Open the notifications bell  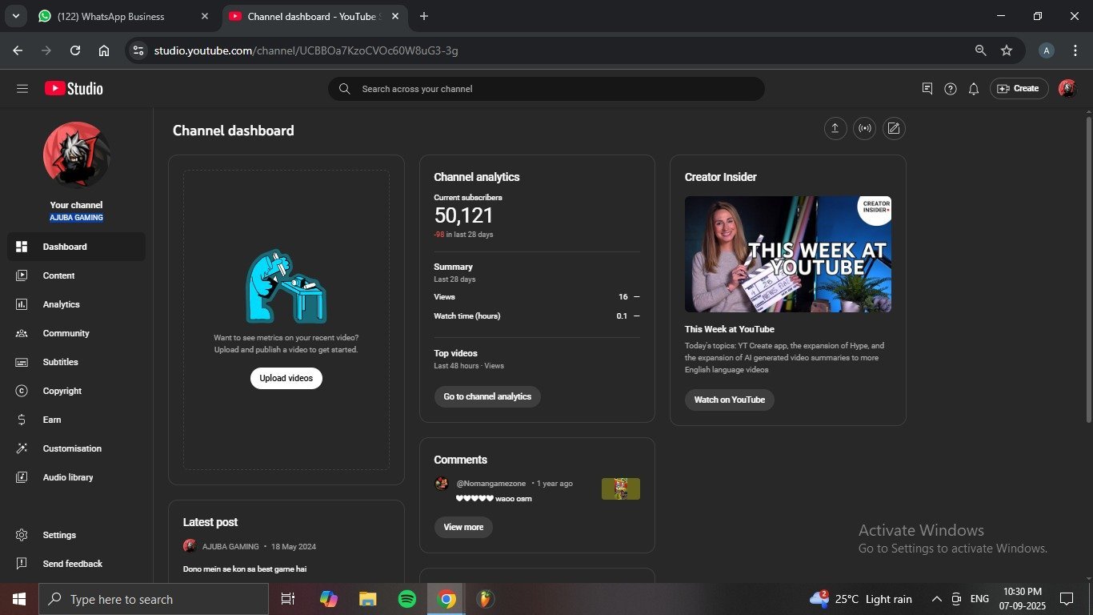coord(973,89)
